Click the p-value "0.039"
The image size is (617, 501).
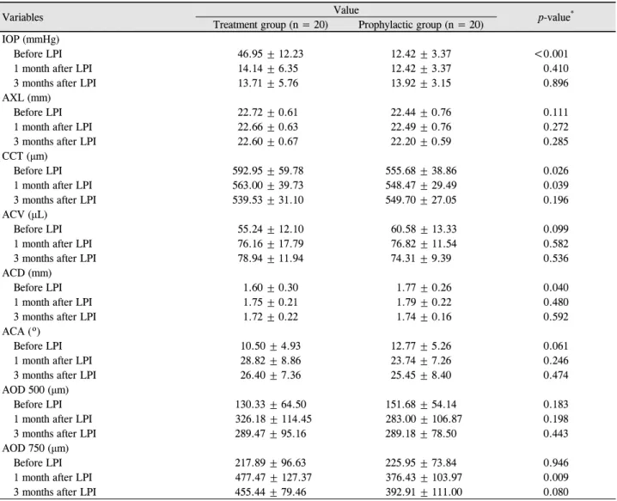tap(556, 186)
